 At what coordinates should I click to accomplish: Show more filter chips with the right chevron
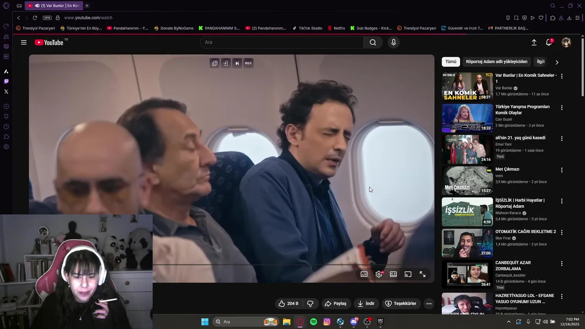tap(557, 62)
